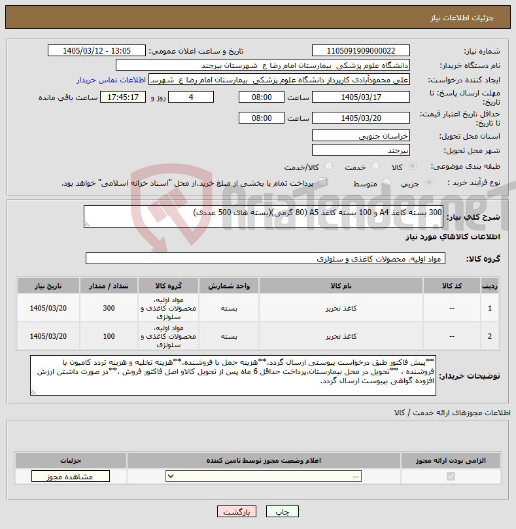
Task: Click the کد کالا column header
Action: point(451,286)
